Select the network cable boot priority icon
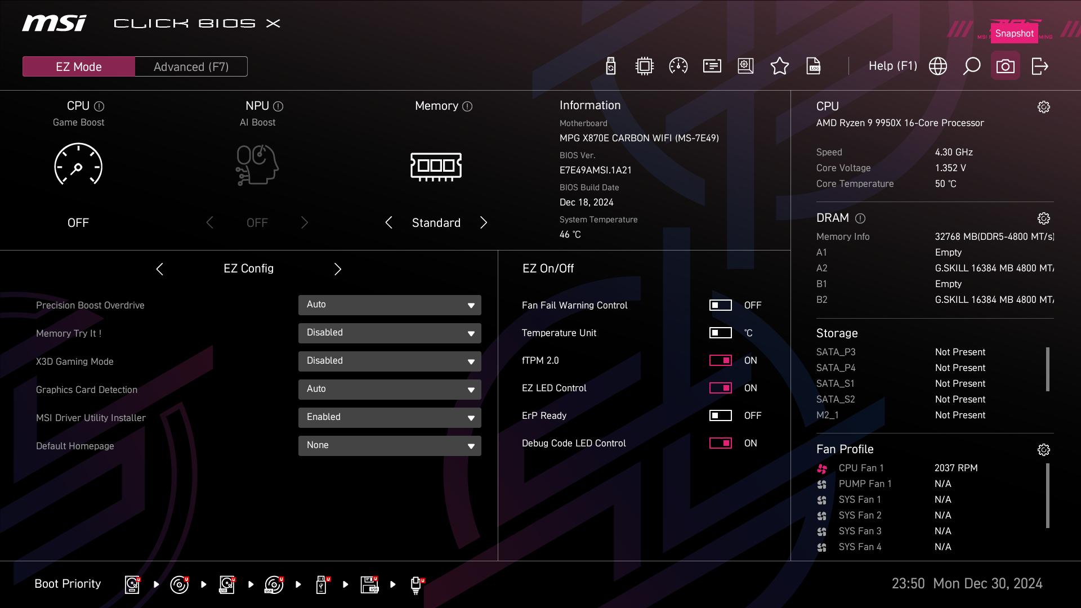This screenshot has height=608, width=1081. click(x=417, y=585)
